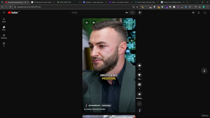The width and height of the screenshot is (210, 118).
Task: Open the You library sidebar item
Action: pyautogui.click(x=4, y=44)
